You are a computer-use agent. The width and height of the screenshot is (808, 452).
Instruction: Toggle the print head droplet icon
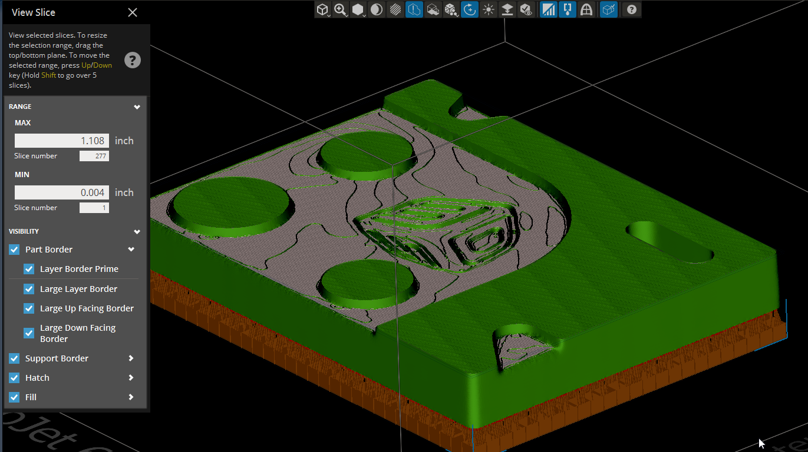click(567, 9)
